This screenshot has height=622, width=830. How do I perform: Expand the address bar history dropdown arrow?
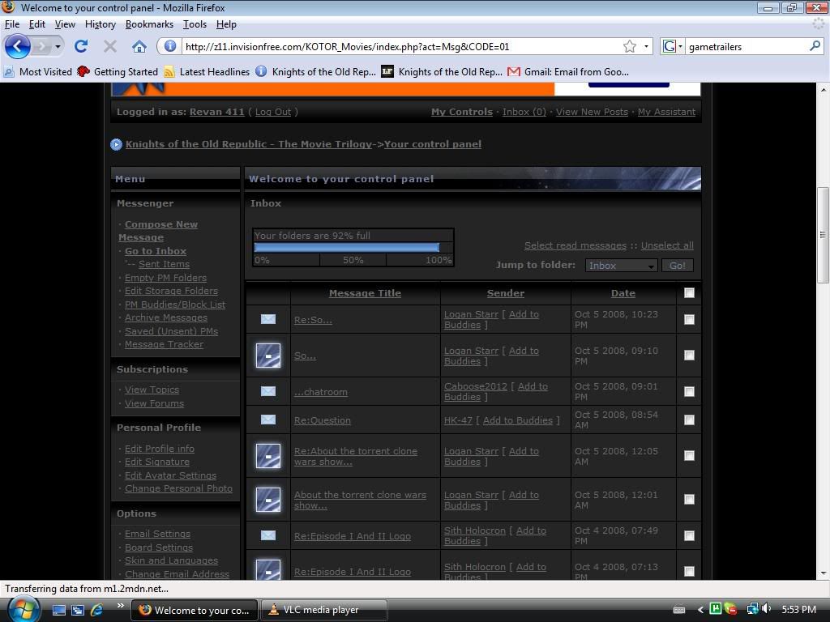click(646, 46)
